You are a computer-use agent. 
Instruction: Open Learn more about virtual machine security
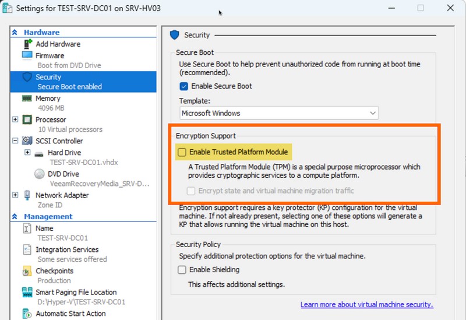click(x=366, y=305)
